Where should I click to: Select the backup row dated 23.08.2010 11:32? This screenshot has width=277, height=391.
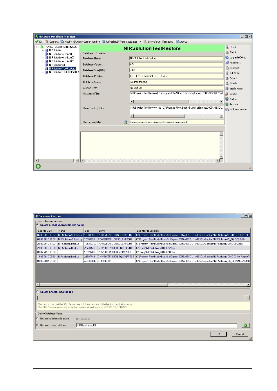(143, 244)
